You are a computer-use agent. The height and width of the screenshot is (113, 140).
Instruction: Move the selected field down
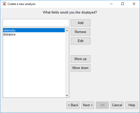(80, 68)
